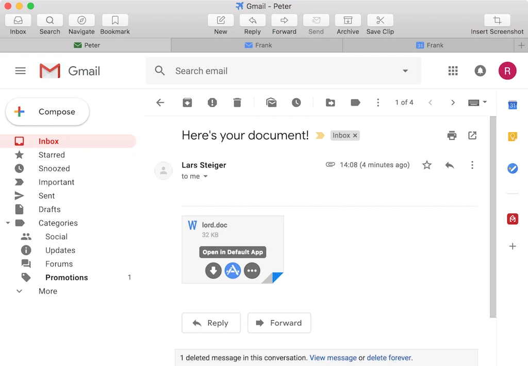
Task: Remove the Inbox label from this email
Action: [x=356, y=135]
